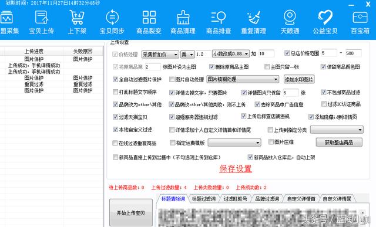
Task: Toggle 详情去掉文字，只要图片 checkbox
Action: click(172, 93)
